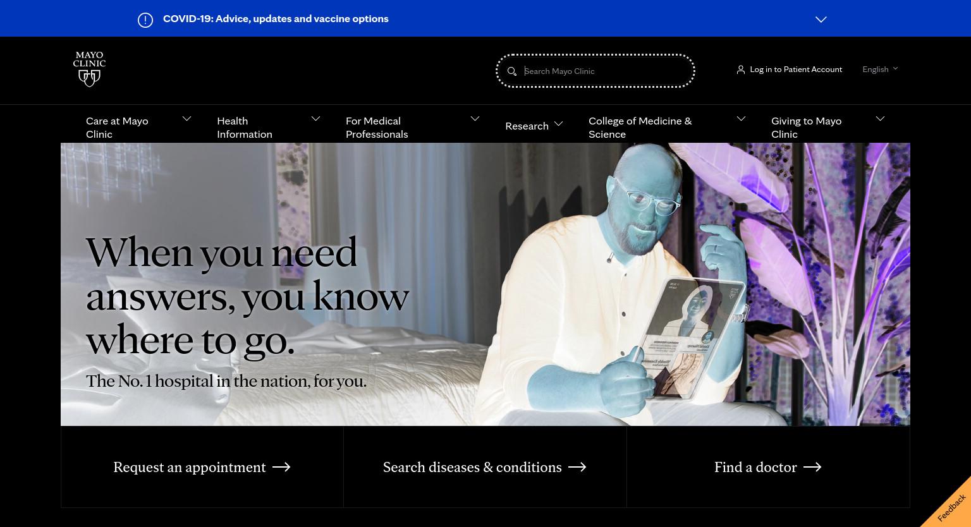
Task: Open Search diseases & conditions
Action: (x=472, y=467)
